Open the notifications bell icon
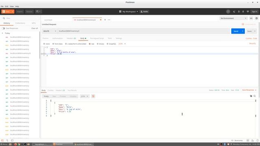260x146 pixels. click(x=243, y=12)
